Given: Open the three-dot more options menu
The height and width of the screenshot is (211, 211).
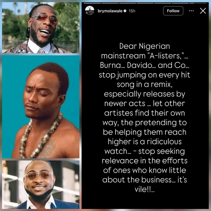Looking at the screenshot, I should click(191, 11).
